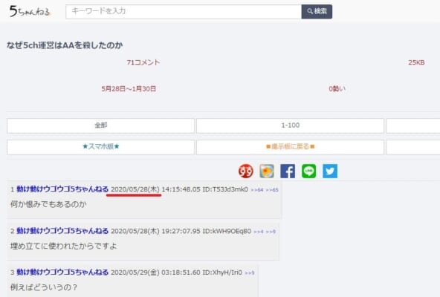Click the keyword search input field
Screen dimensions: 440x297
click(x=184, y=11)
